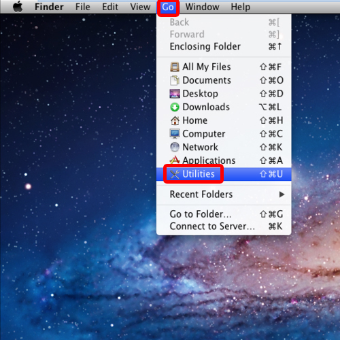Click the Applications 'A' icon
Image resolution: width=340 pixels, height=340 pixels.
[x=175, y=160]
